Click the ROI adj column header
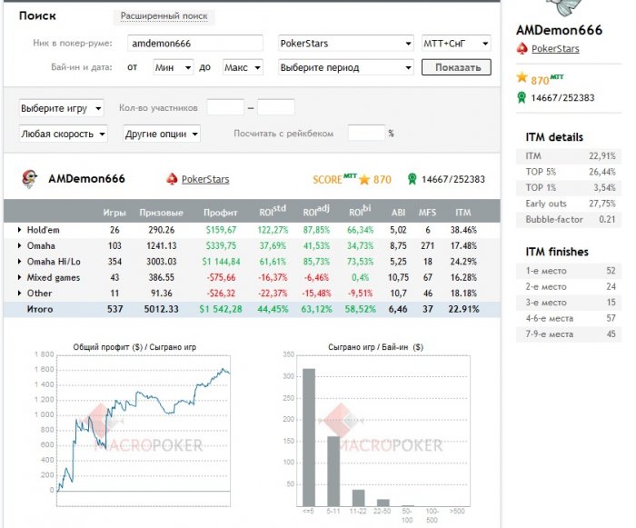 (x=316, y=211)
